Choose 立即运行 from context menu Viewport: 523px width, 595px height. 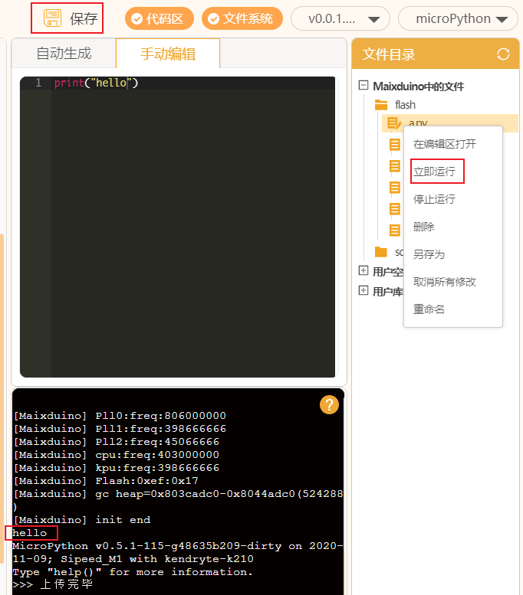pyautogui.click(x=435, y=172)
